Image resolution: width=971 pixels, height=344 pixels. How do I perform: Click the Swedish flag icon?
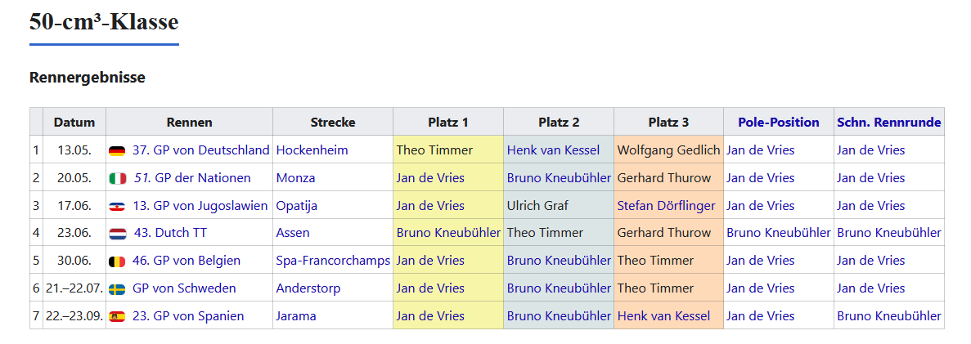pyautogui.click(x=117, y=289)
